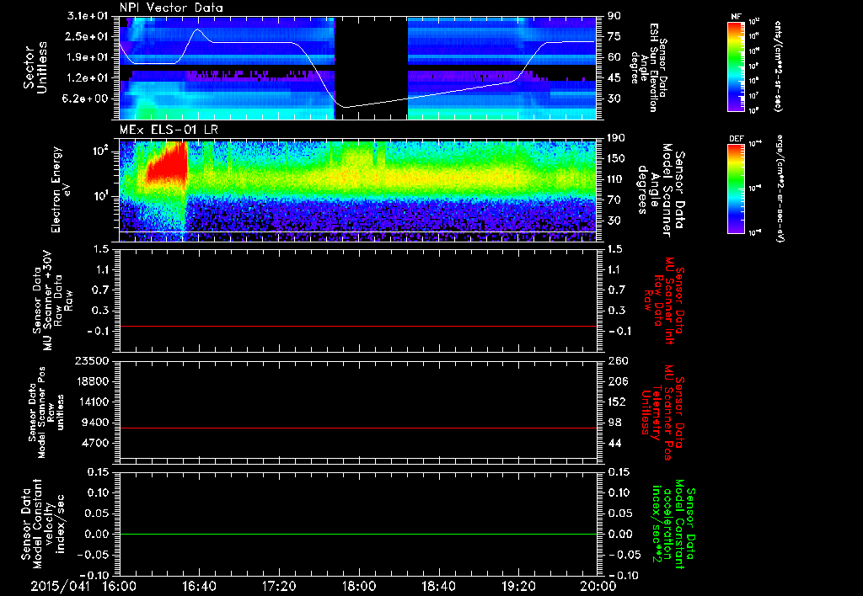This screenshot has height=596, width=863.
Task: Click the '17:20' time axis label
Action: point(279,586)
